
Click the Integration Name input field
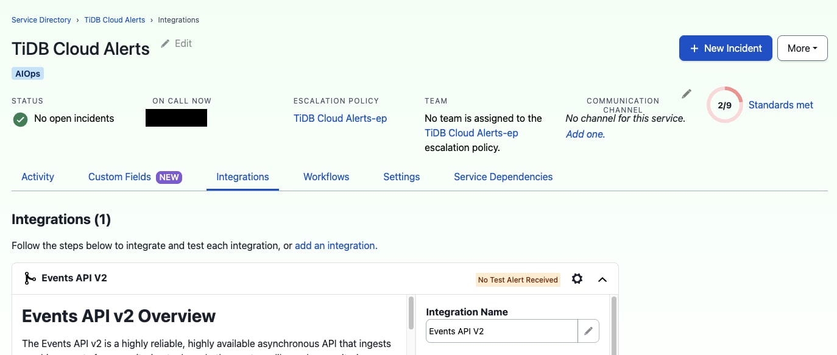[501, 331]
